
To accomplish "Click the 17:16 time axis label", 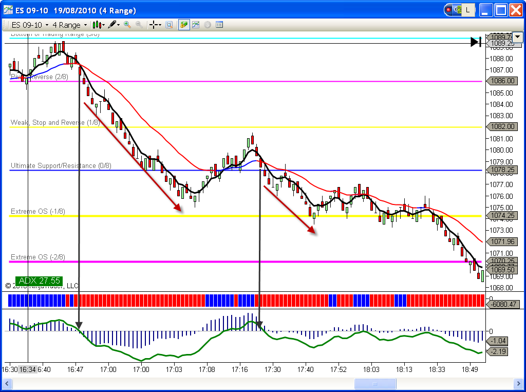I will pyautogui.click(x=239, y=369).
